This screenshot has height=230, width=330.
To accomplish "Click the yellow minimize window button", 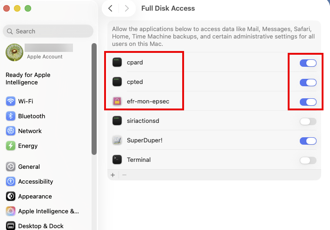I will click(17, 8).
